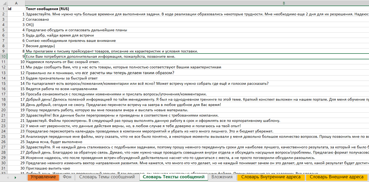Open the Словарь Темы сообщений tab
The width and height of the screenshot is (369, 182).
point(107,177)
